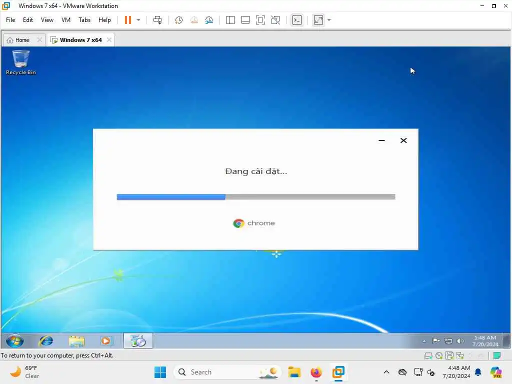Open the Help menu
Viewport: 512px width, 384px height.
[x=104, y=20]
